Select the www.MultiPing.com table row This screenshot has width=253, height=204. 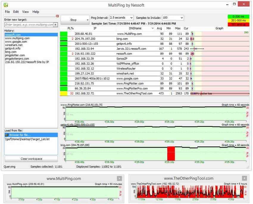coord(154,34)
